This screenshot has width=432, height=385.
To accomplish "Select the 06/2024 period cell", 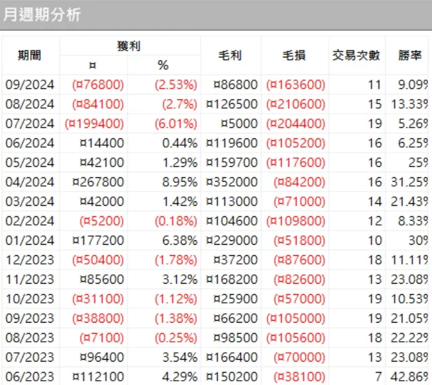I will 30,143.
